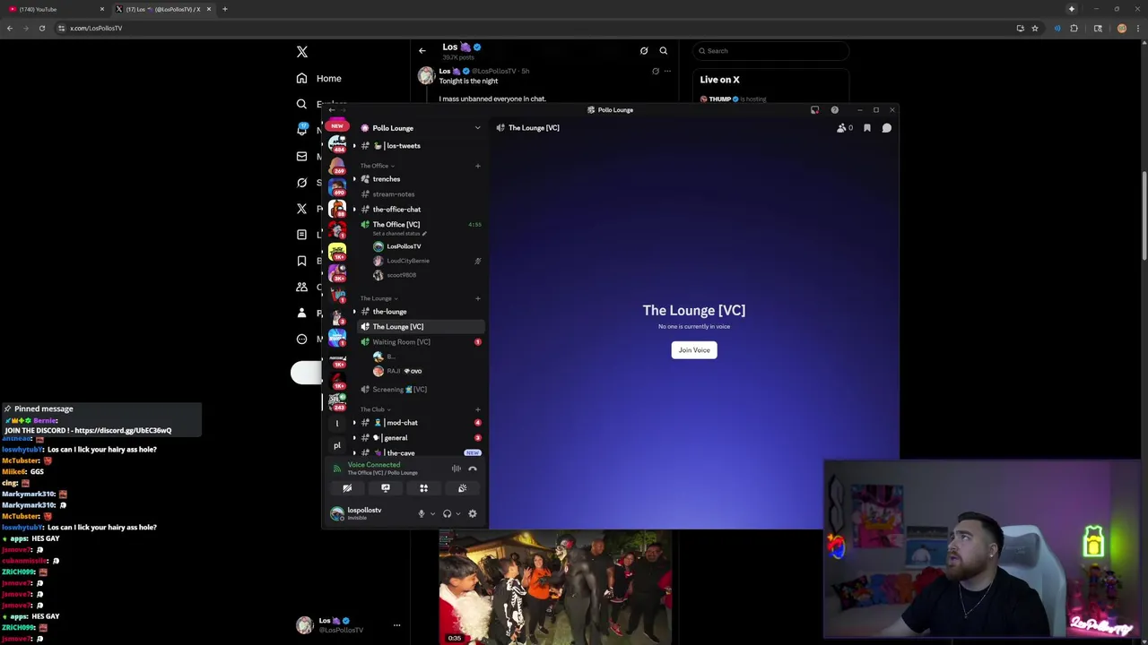1148x645 pixels.
Task: Bookmark this page with the star icon
Action: tap(1035, 28)
